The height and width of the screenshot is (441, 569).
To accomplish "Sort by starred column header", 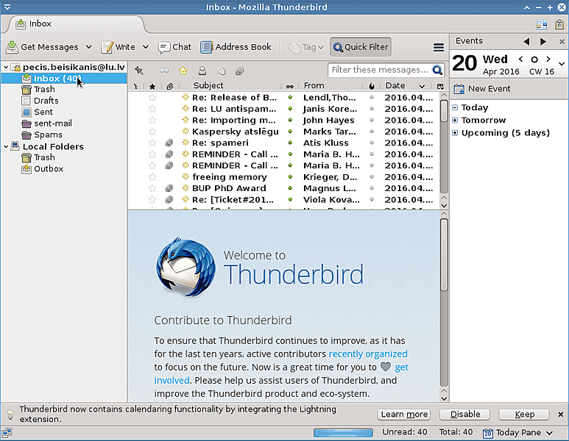I will coord(152,86).
